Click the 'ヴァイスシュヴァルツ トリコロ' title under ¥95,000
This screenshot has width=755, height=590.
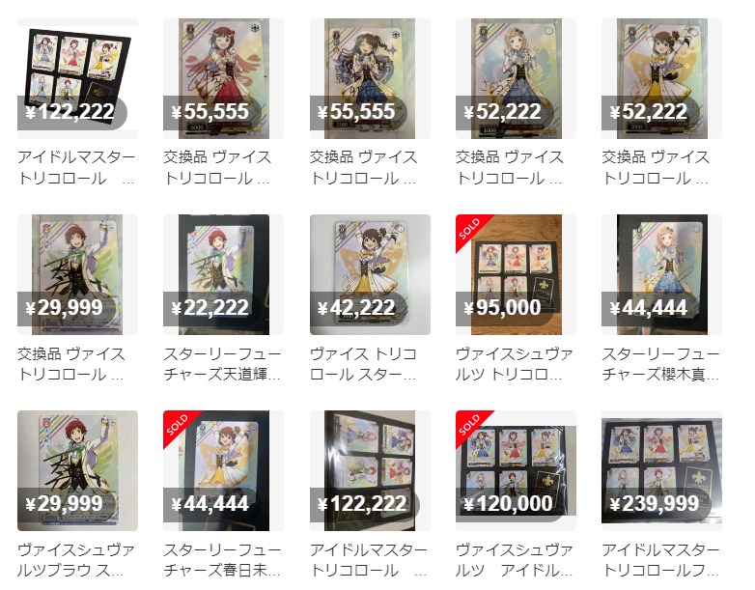(515, 364)
